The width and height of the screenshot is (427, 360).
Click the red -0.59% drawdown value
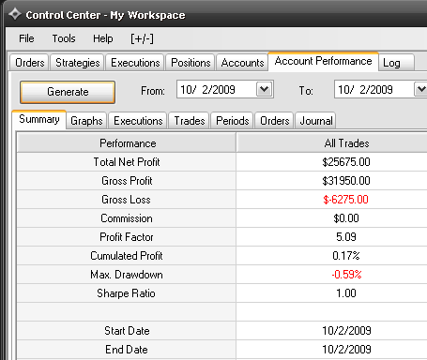[346, 275]
